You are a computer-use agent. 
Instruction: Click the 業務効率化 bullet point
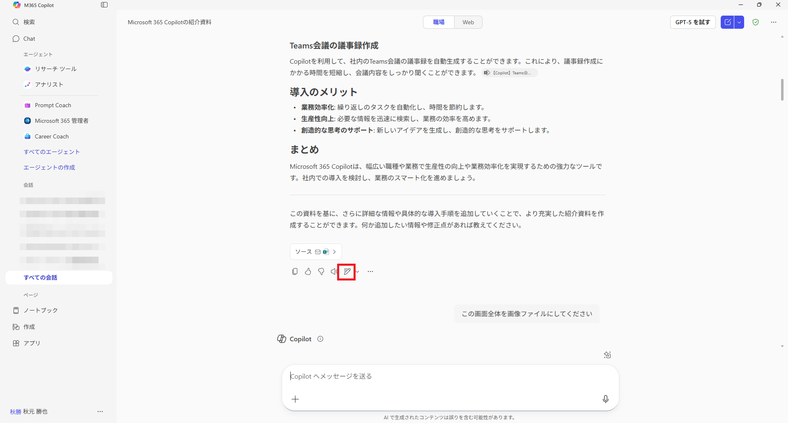(x=393, y=107)
